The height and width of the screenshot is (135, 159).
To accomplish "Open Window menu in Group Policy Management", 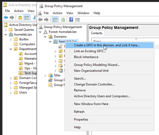I will pos(83,13).
